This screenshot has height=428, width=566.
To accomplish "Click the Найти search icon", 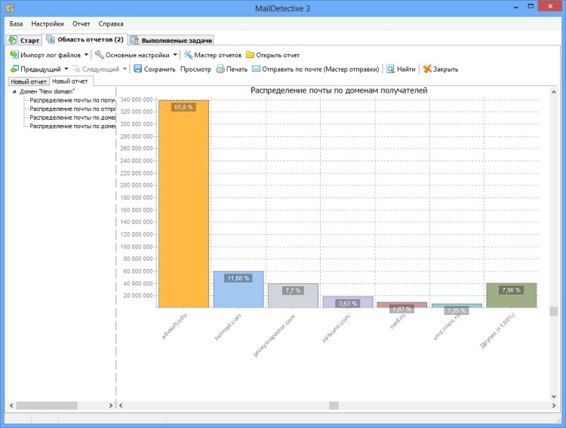I will [391, 69].
